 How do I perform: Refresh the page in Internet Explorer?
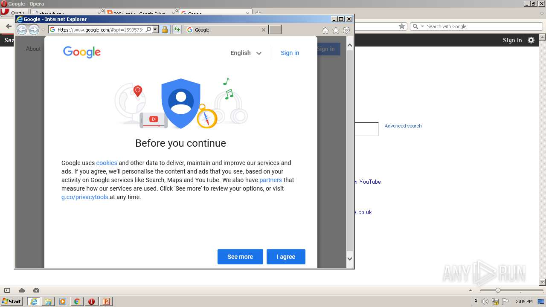click(x=177, y=30)
